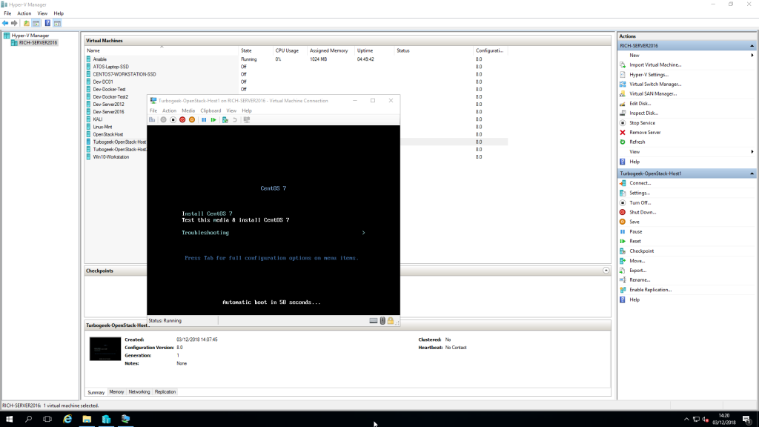Click green Reset icon in VM toolbar
Viewport: 759px width, 427px height.
pyautogui.click(x=213, y=119)
